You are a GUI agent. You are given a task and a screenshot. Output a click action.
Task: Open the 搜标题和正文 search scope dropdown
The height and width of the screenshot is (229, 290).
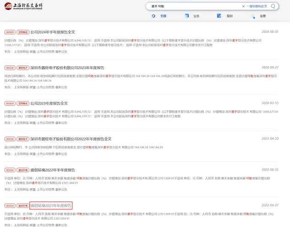coord(257,6)
